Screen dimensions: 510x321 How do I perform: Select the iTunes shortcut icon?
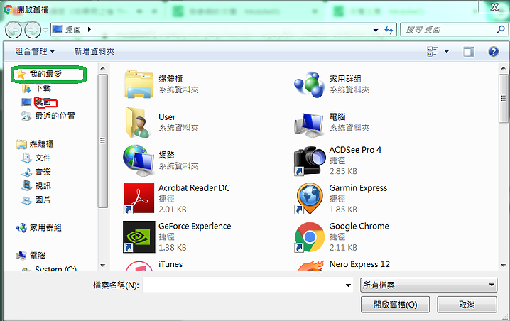click(x=139, y=266)
